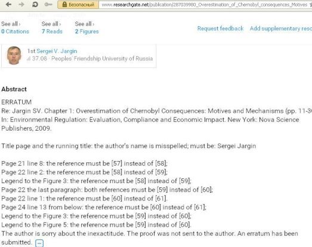This screenshot has width=312, height=247.
Task: Reload the page with the refresh icon
Action: click(x=35, y=4)
